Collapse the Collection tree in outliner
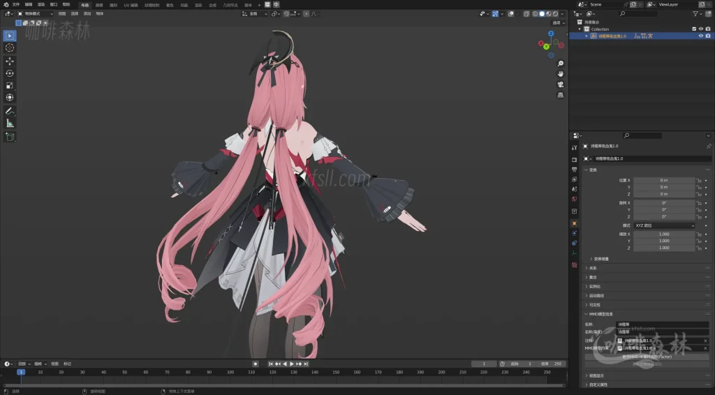Image resolution: width=715 pixels, height=395 pixels. [580, 29]
